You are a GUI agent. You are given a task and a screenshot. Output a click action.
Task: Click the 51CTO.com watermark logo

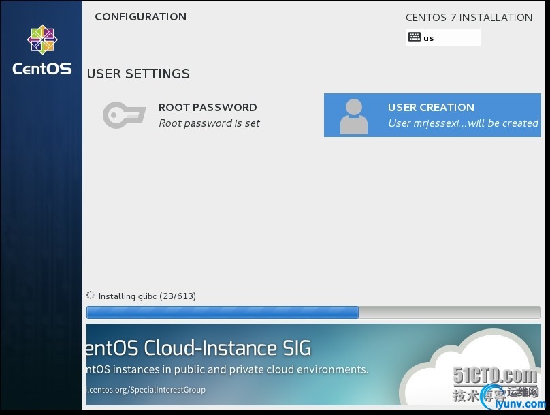click(x=494, y=375)
